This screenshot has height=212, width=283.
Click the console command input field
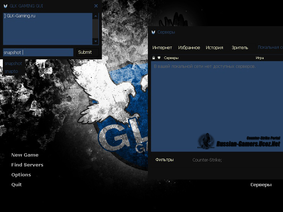(38, 52)
